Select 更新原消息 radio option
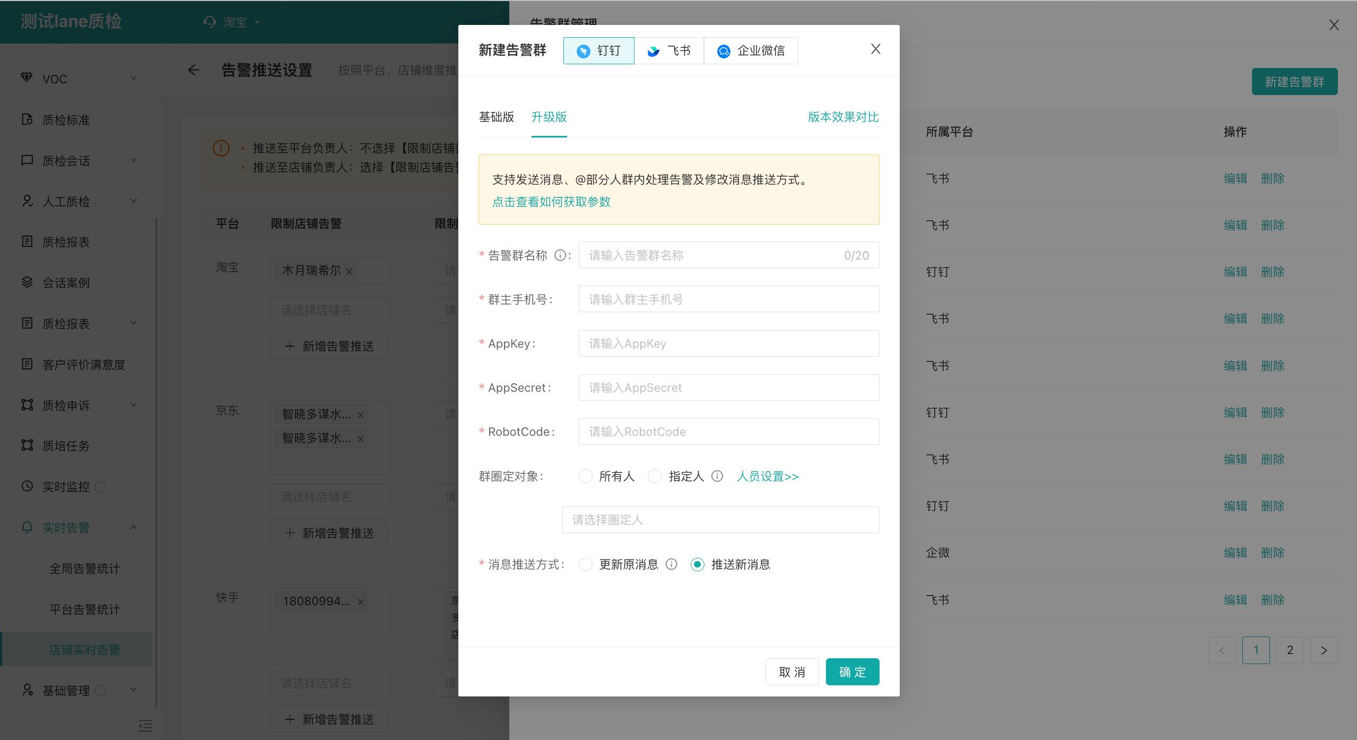Viewport: 1357px width, 740px height. point(586,564)
